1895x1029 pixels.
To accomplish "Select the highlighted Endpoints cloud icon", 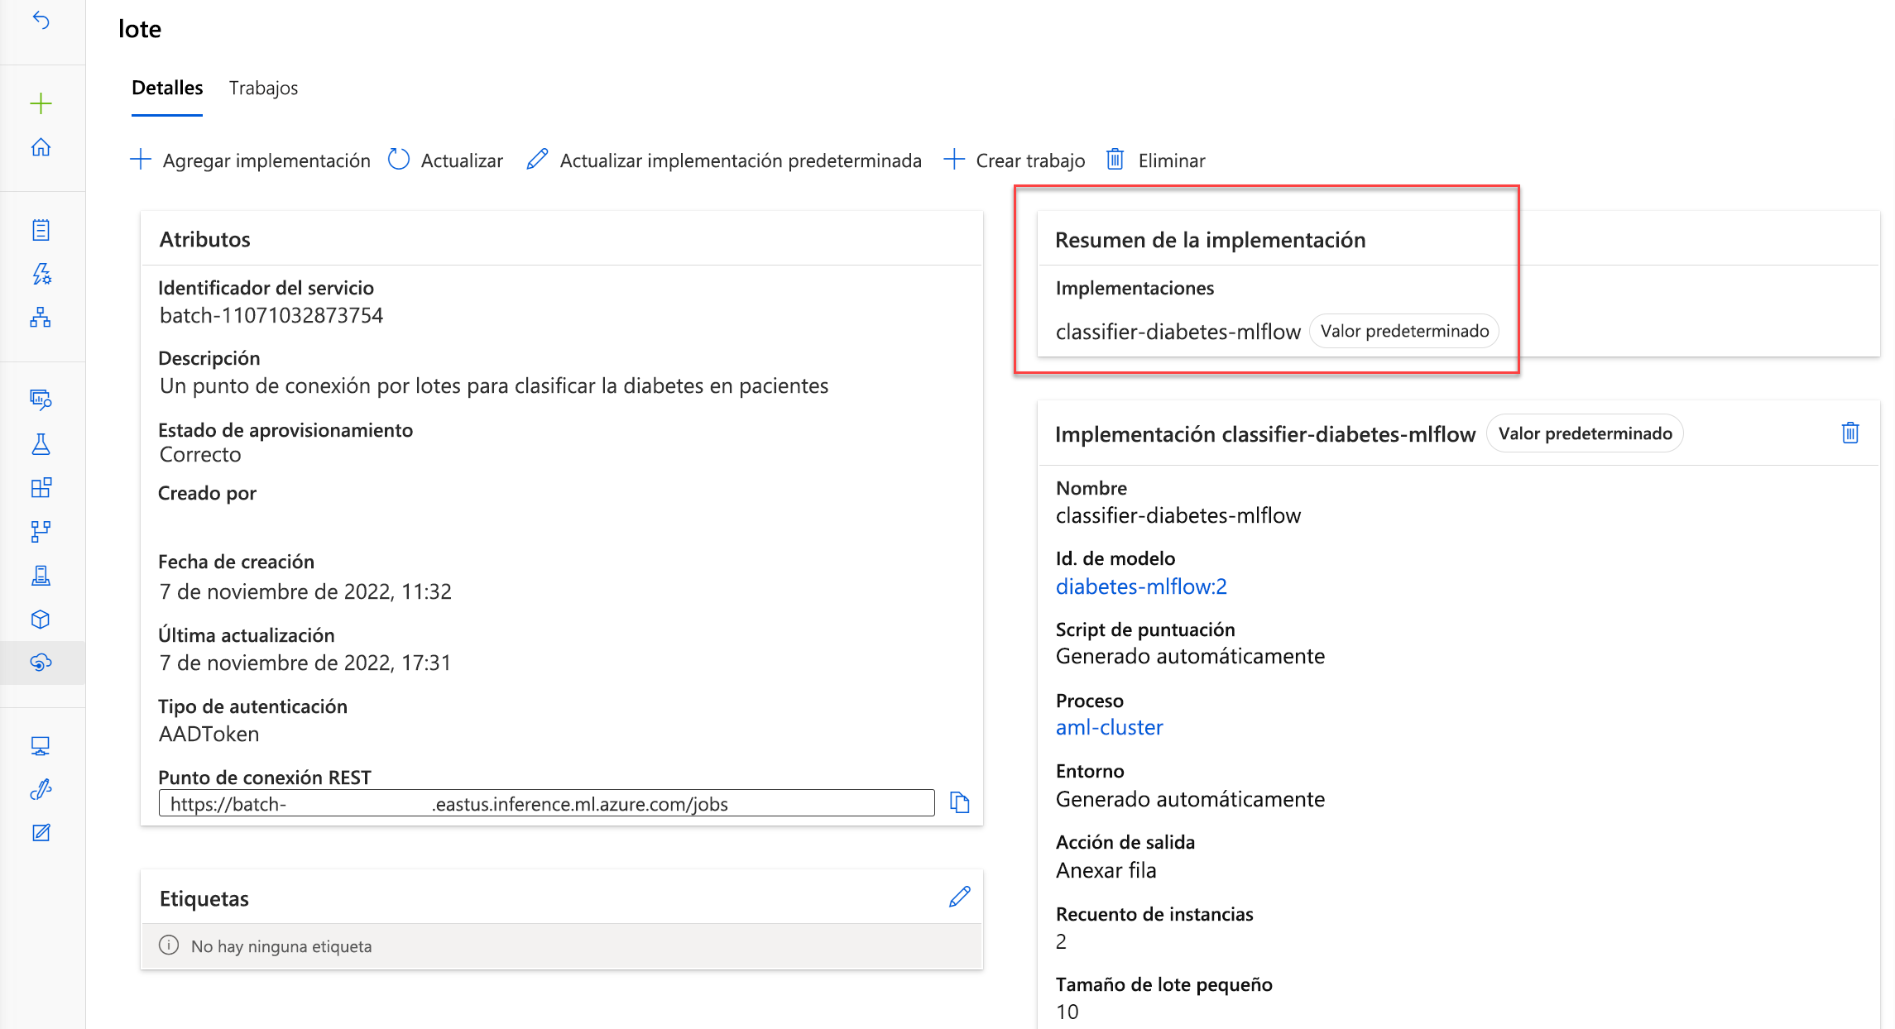I will 40,662.
